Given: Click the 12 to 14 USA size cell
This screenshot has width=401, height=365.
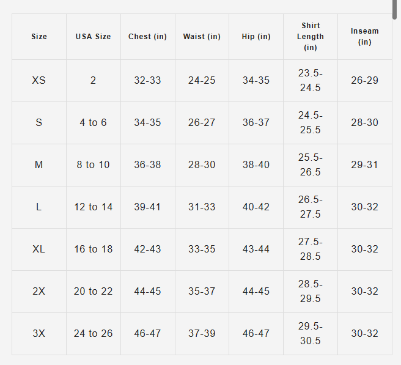Looking at the screenshot, I should 94,207.
